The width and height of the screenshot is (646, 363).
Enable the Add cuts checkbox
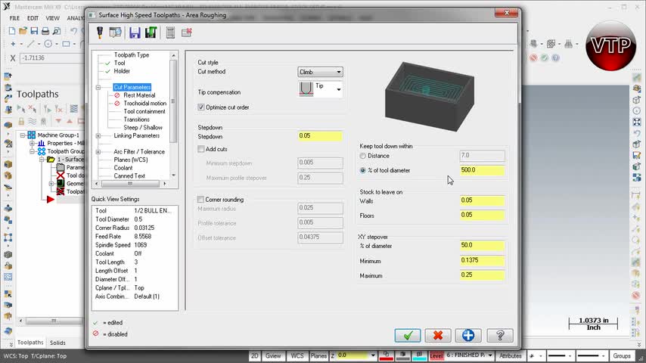coord(201,149)
